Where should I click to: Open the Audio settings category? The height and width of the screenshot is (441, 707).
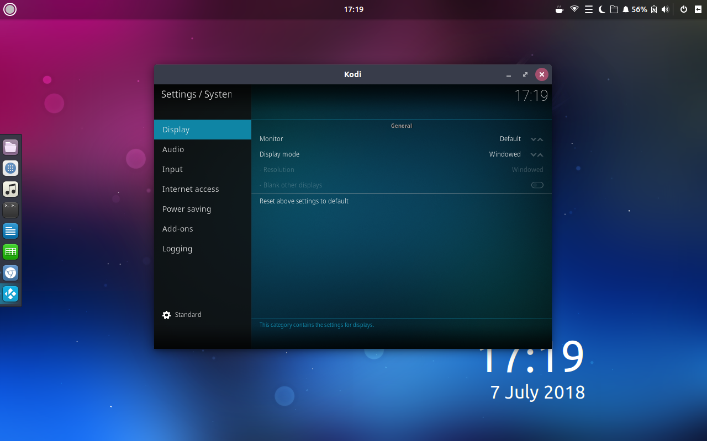point(203,149)
